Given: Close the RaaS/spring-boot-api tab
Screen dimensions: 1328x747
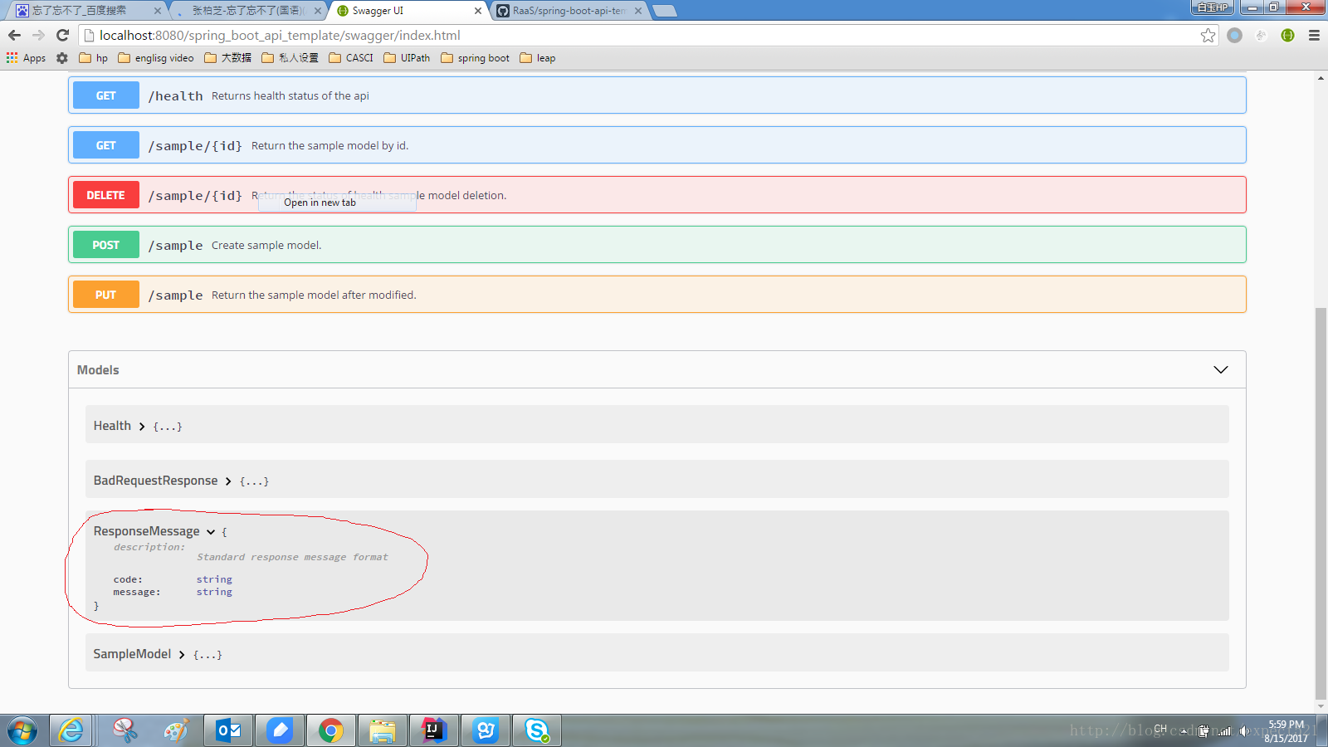Looking at the screenshot, I should pos(637,11).
